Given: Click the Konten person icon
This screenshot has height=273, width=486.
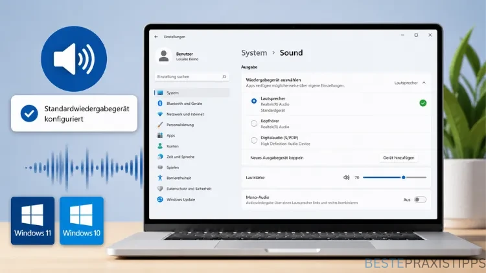Looking at the screenshot, I should click(x=160, y=146).
